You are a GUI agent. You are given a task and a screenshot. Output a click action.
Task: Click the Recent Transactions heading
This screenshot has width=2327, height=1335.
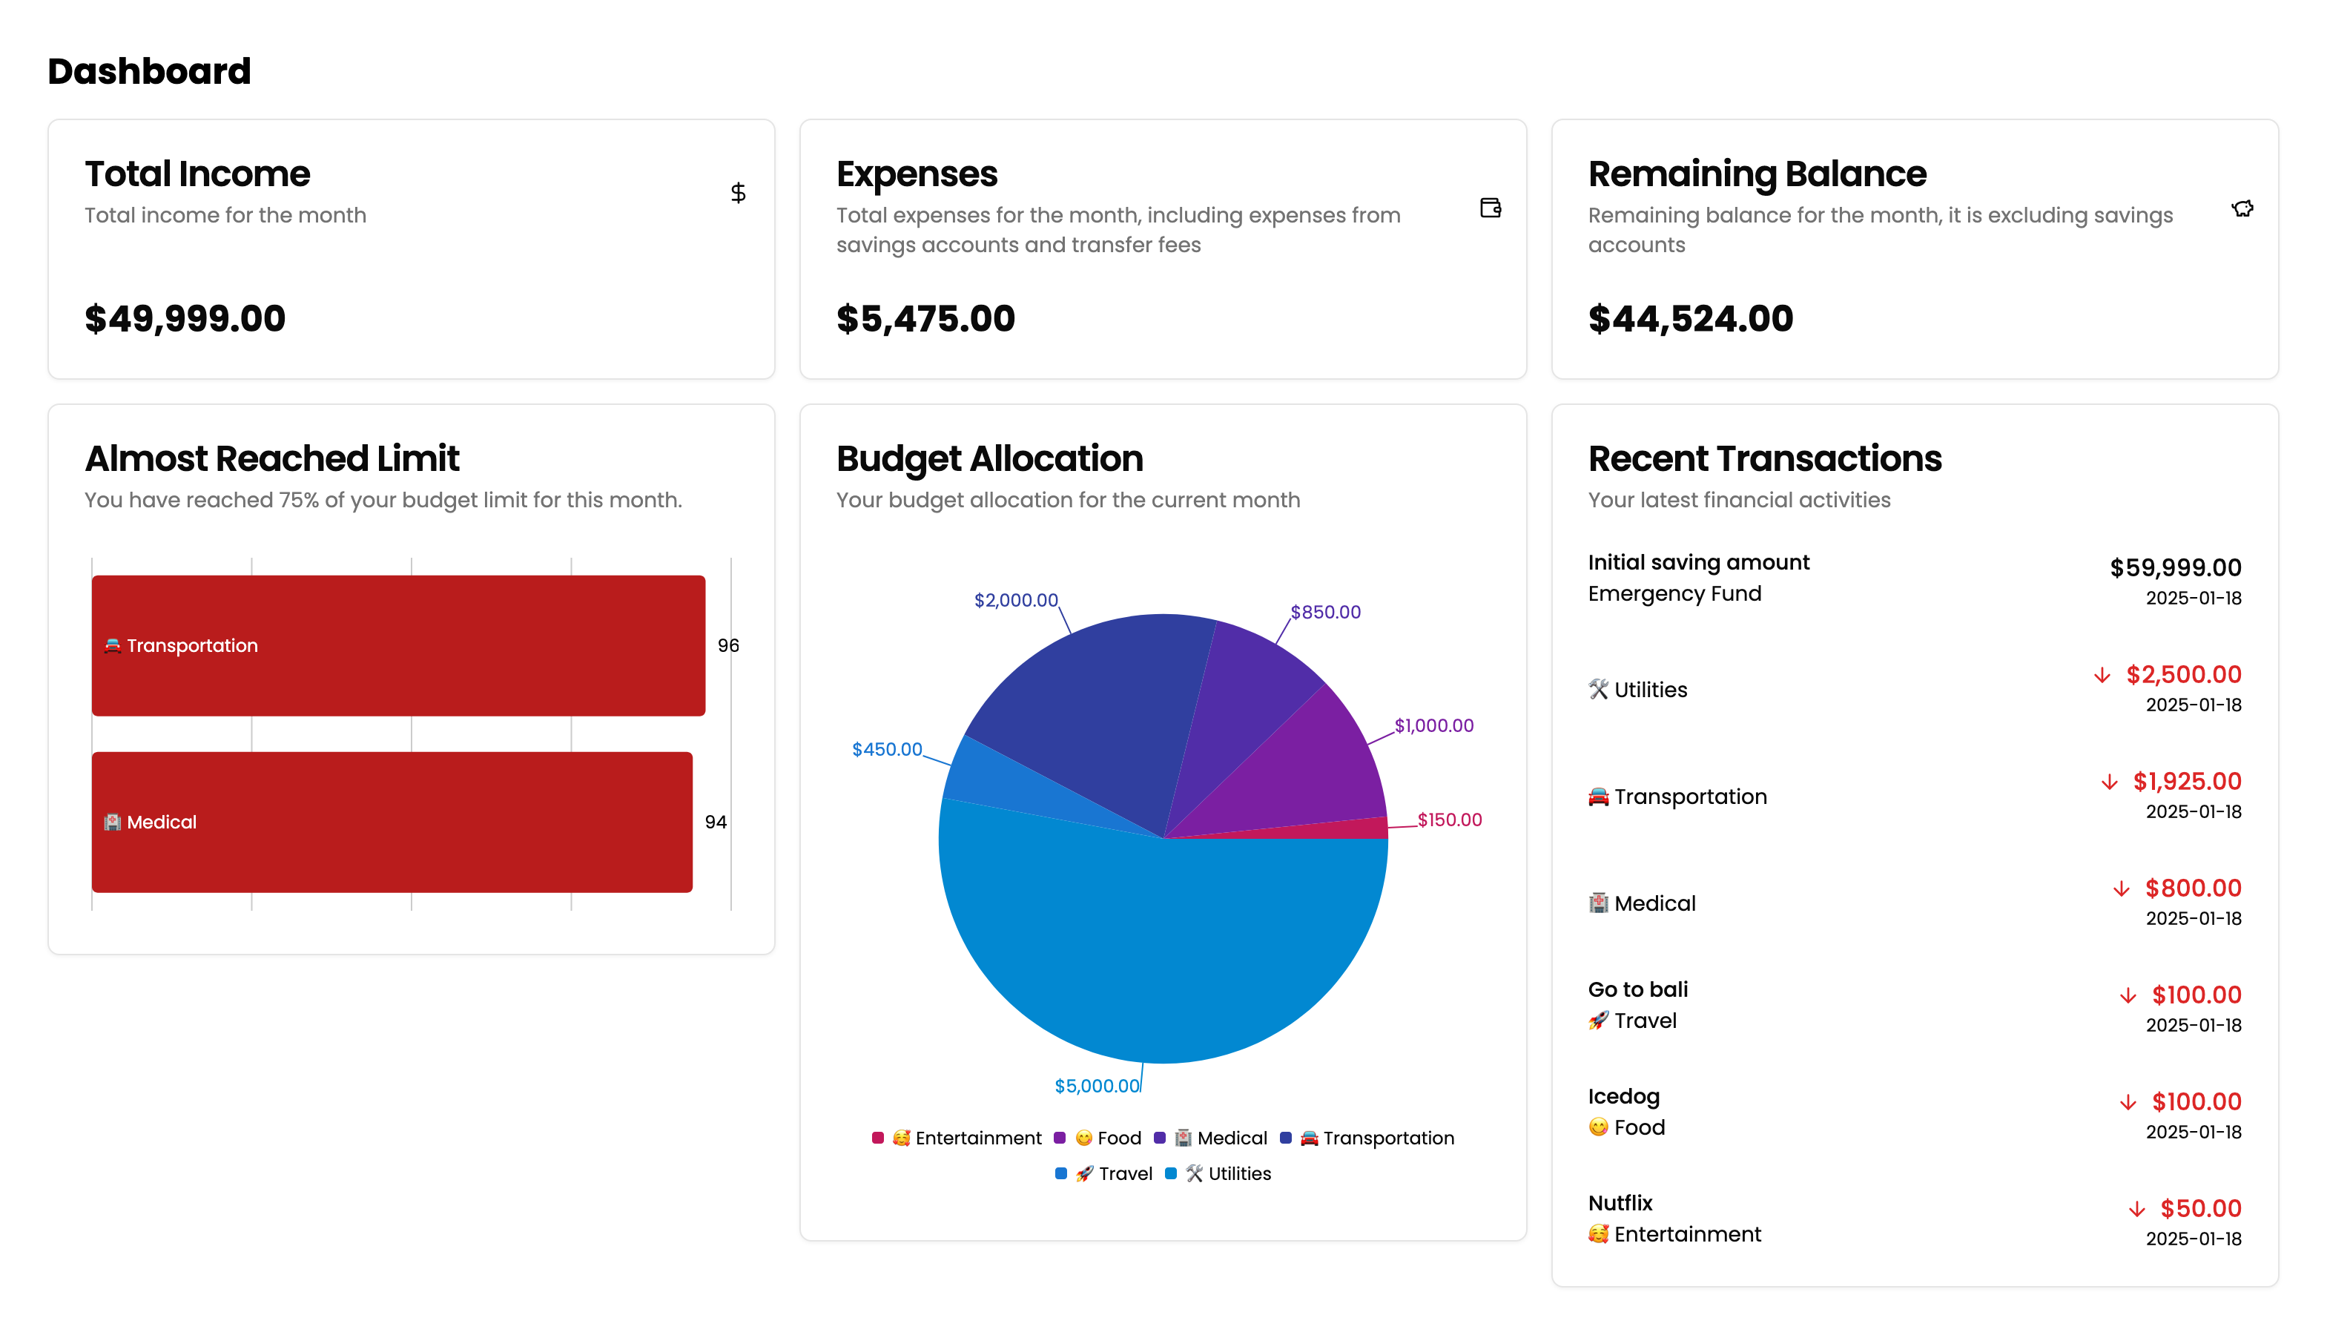coord(1764,458)
